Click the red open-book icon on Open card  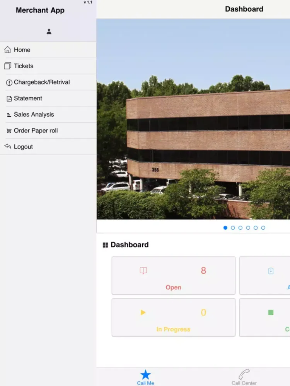click(143, 271)
